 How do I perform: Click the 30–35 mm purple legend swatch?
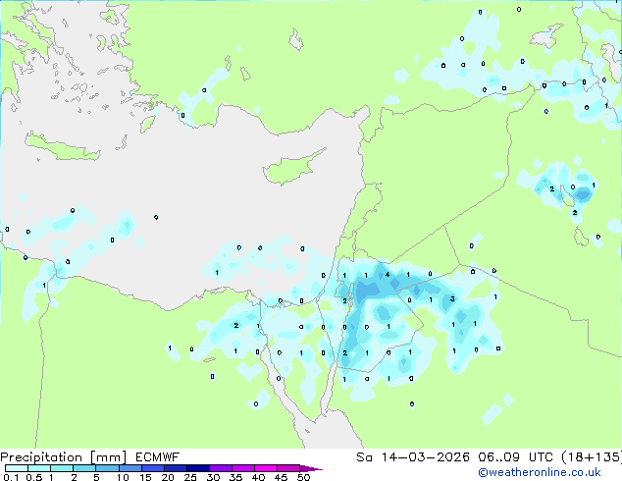pos(221,468)
